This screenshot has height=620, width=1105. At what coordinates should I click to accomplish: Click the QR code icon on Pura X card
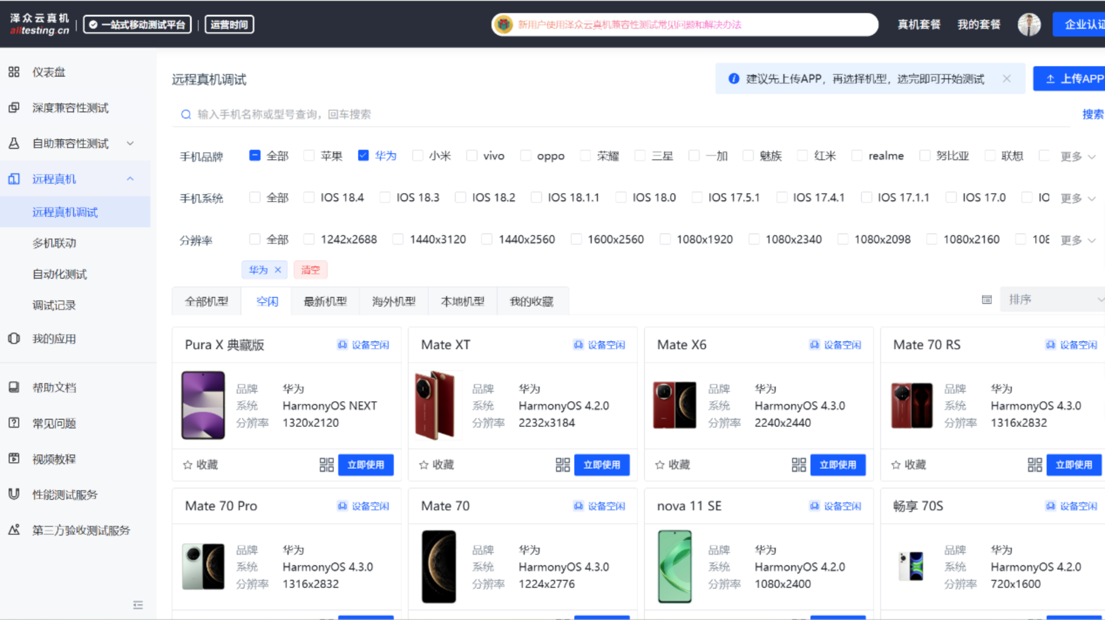coord(326,465)
